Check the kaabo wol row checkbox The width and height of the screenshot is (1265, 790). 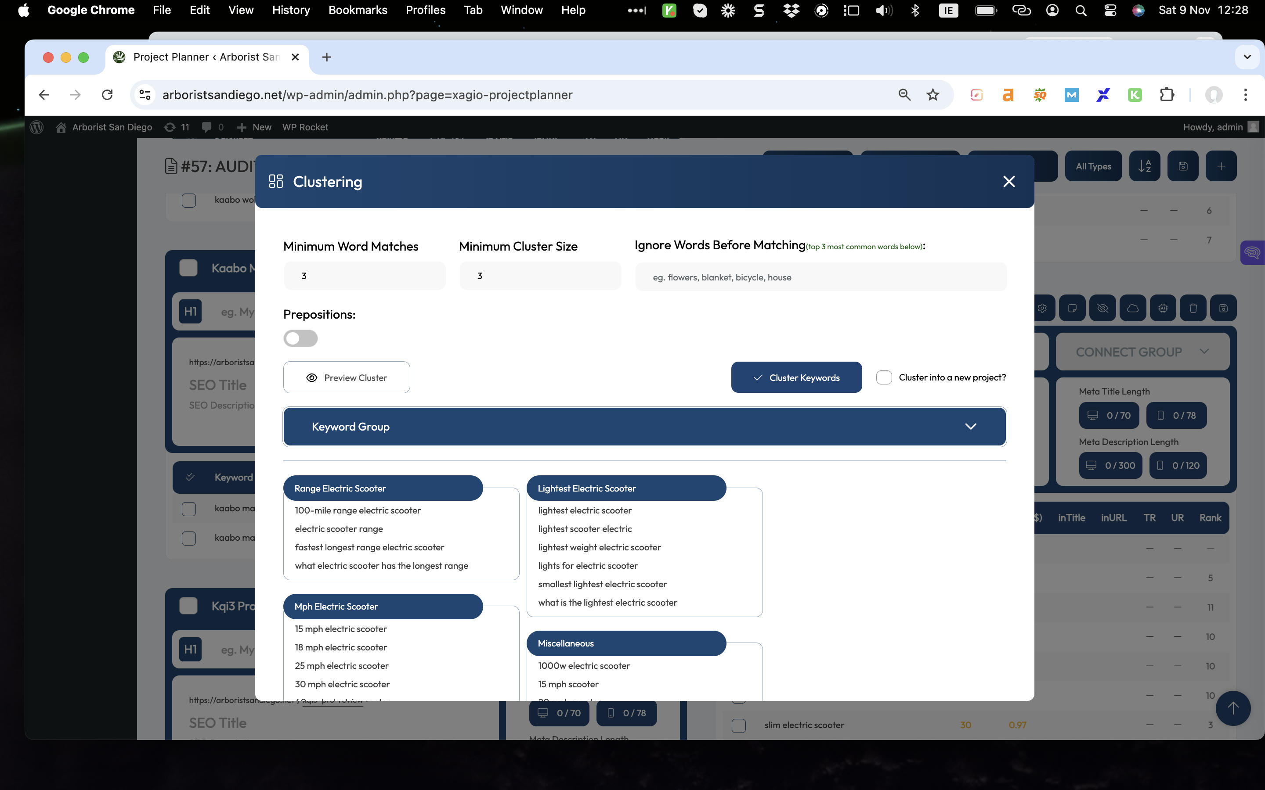click(189, 200)
